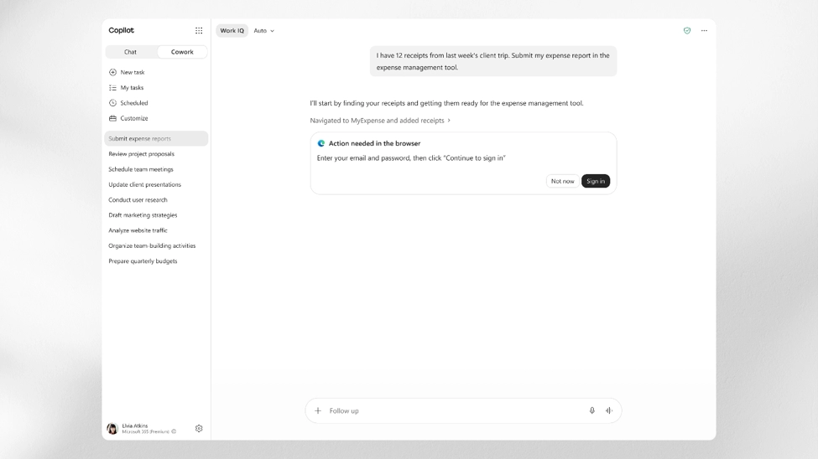This screenshot has height=459, width=818.
Task: Open Scheduled in sidebar
Action: coord(156,103)
